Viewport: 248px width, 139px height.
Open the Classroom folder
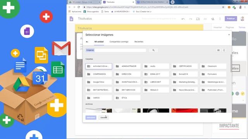[213, 66]
